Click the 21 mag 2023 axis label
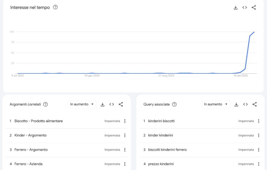 click(x=166, y=76)
